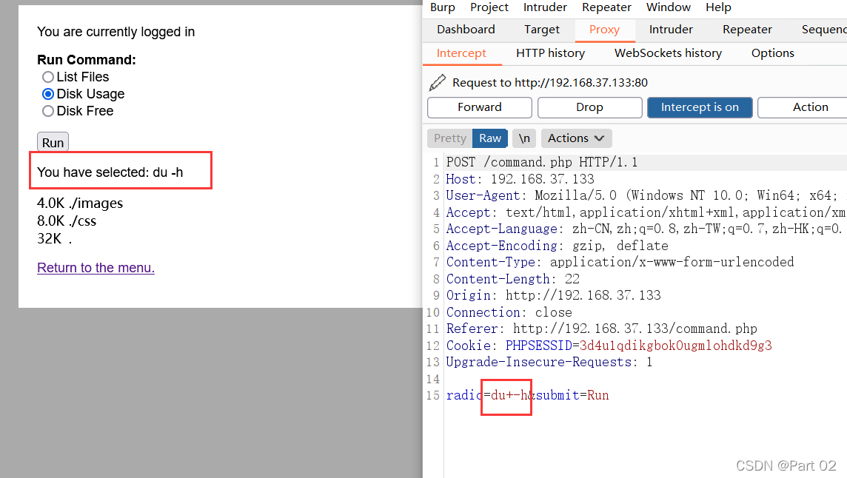Viewport: 847px width, 478px height.
Task: Switch to Raw view
Action: pos(490,138)
